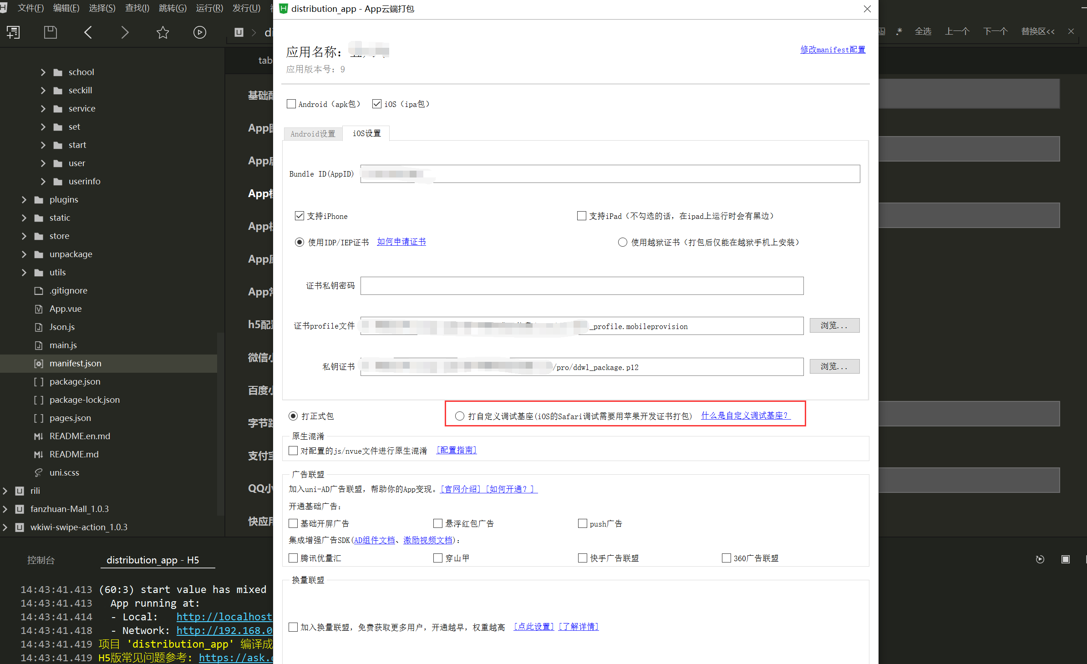This screenshot has height=664, width=1087.
Task: Click the .gitignore file icon
Action: pos(39,291)
